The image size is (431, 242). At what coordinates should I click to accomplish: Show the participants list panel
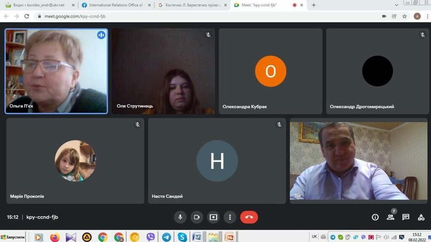(x=391, y=217)
